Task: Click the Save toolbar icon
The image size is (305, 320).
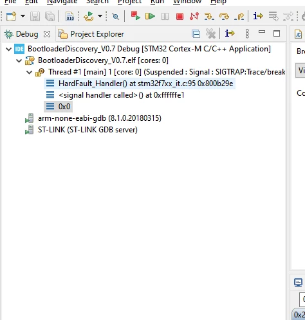Action: (35, 17)
